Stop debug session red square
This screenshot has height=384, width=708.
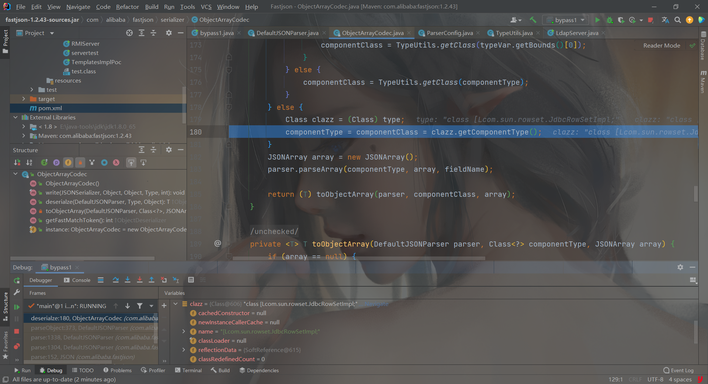coord(17,331)
